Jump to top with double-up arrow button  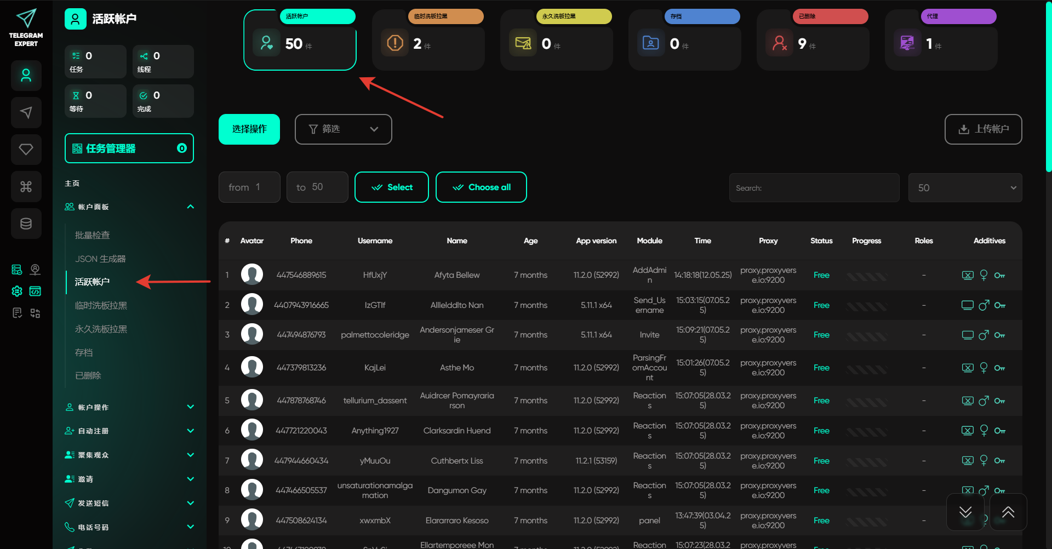click(x=1008, y=512)
